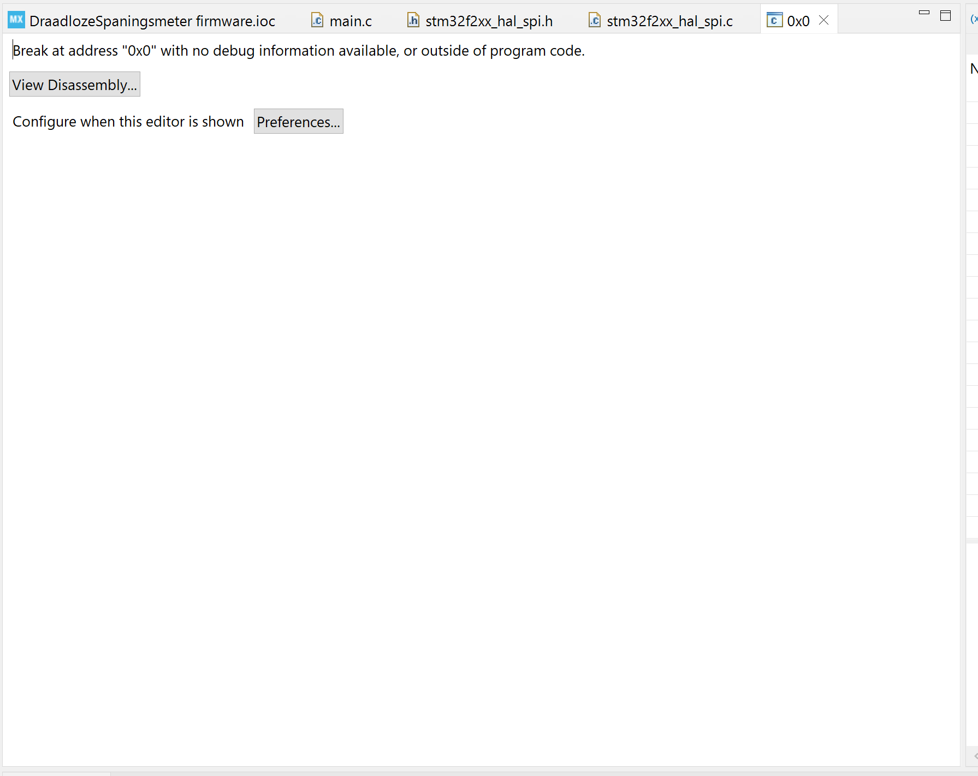Click the C-file icon on the main.c tab
This screenshot has width=978, height=776.
coord(317,20)
